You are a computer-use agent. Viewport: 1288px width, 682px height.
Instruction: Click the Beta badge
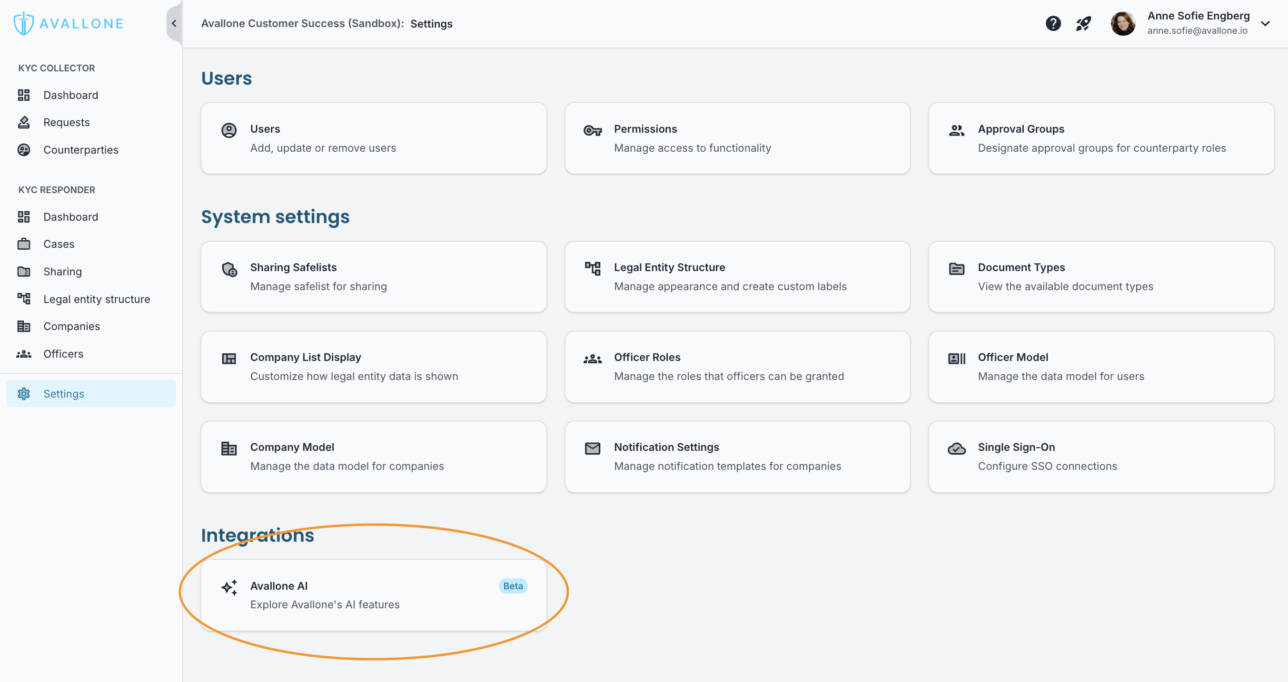pos(513,586)
